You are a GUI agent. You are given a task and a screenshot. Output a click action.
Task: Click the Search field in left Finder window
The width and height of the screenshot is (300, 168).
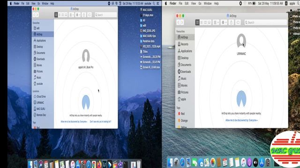(105, 15)
